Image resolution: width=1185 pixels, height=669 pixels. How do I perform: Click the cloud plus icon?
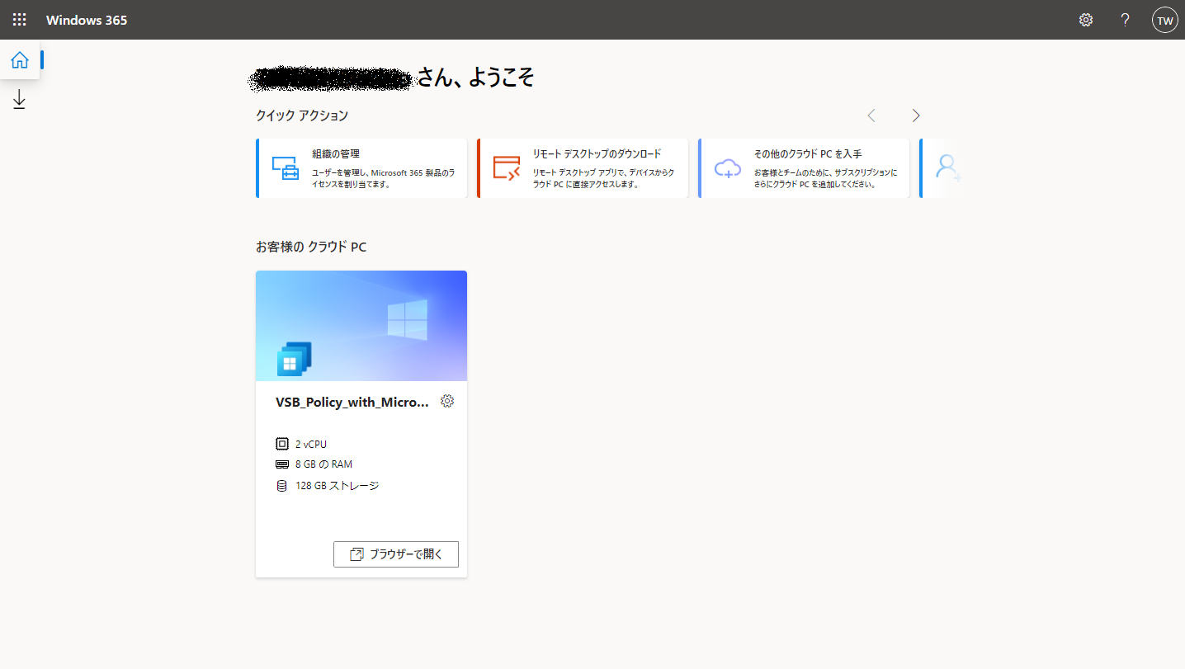coord(728,168)
